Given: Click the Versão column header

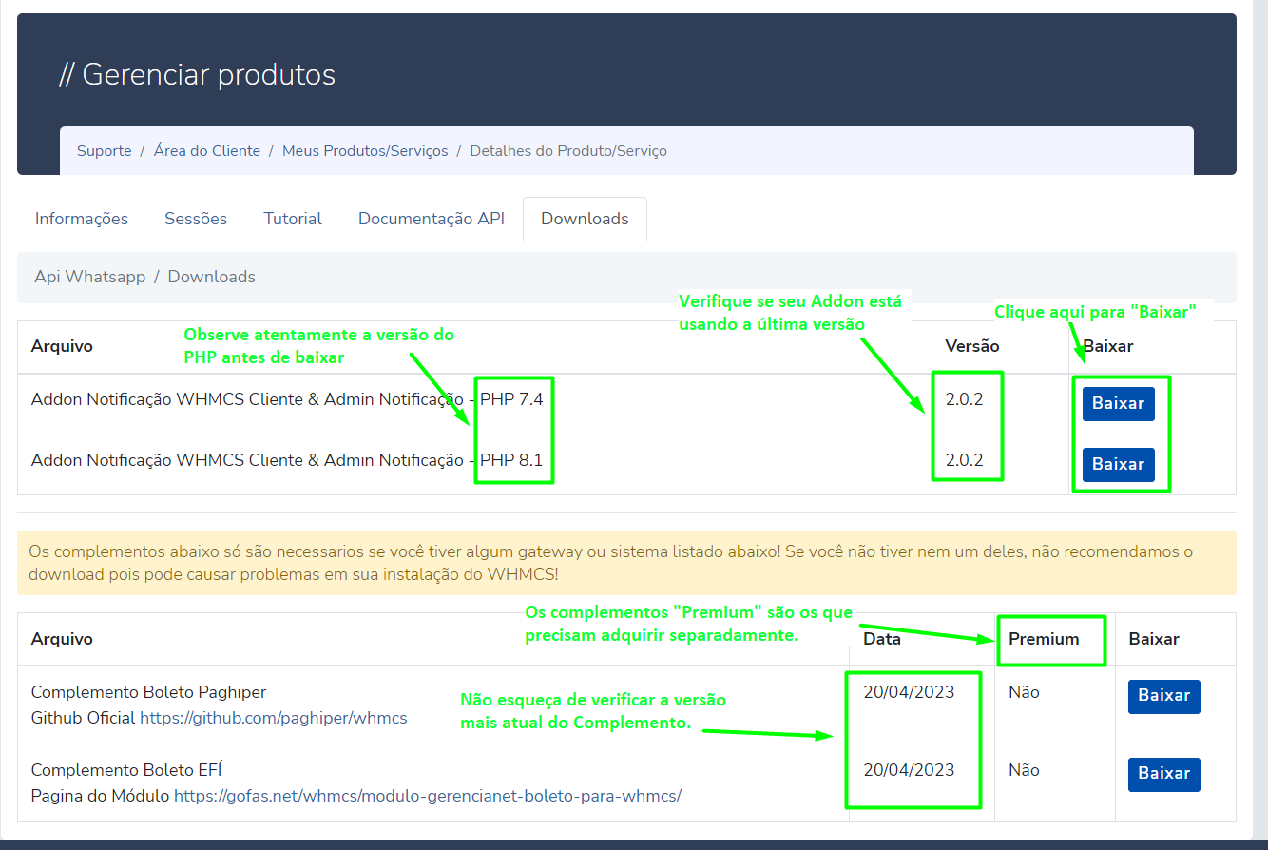Looking at the screenshot, I should [x=972, y=346].
